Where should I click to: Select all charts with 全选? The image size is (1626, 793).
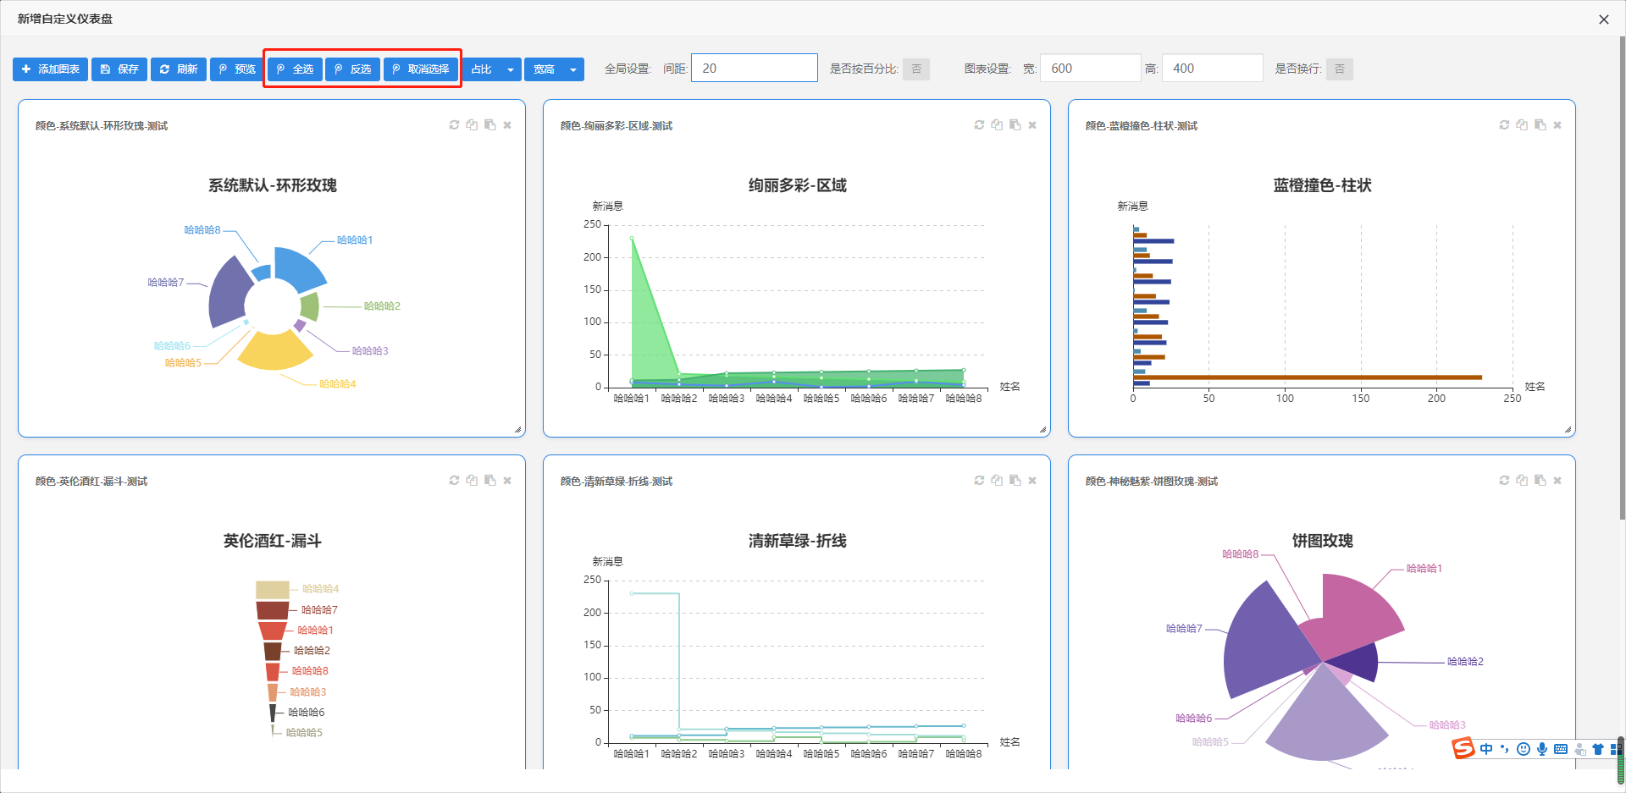tap(295, 69)
